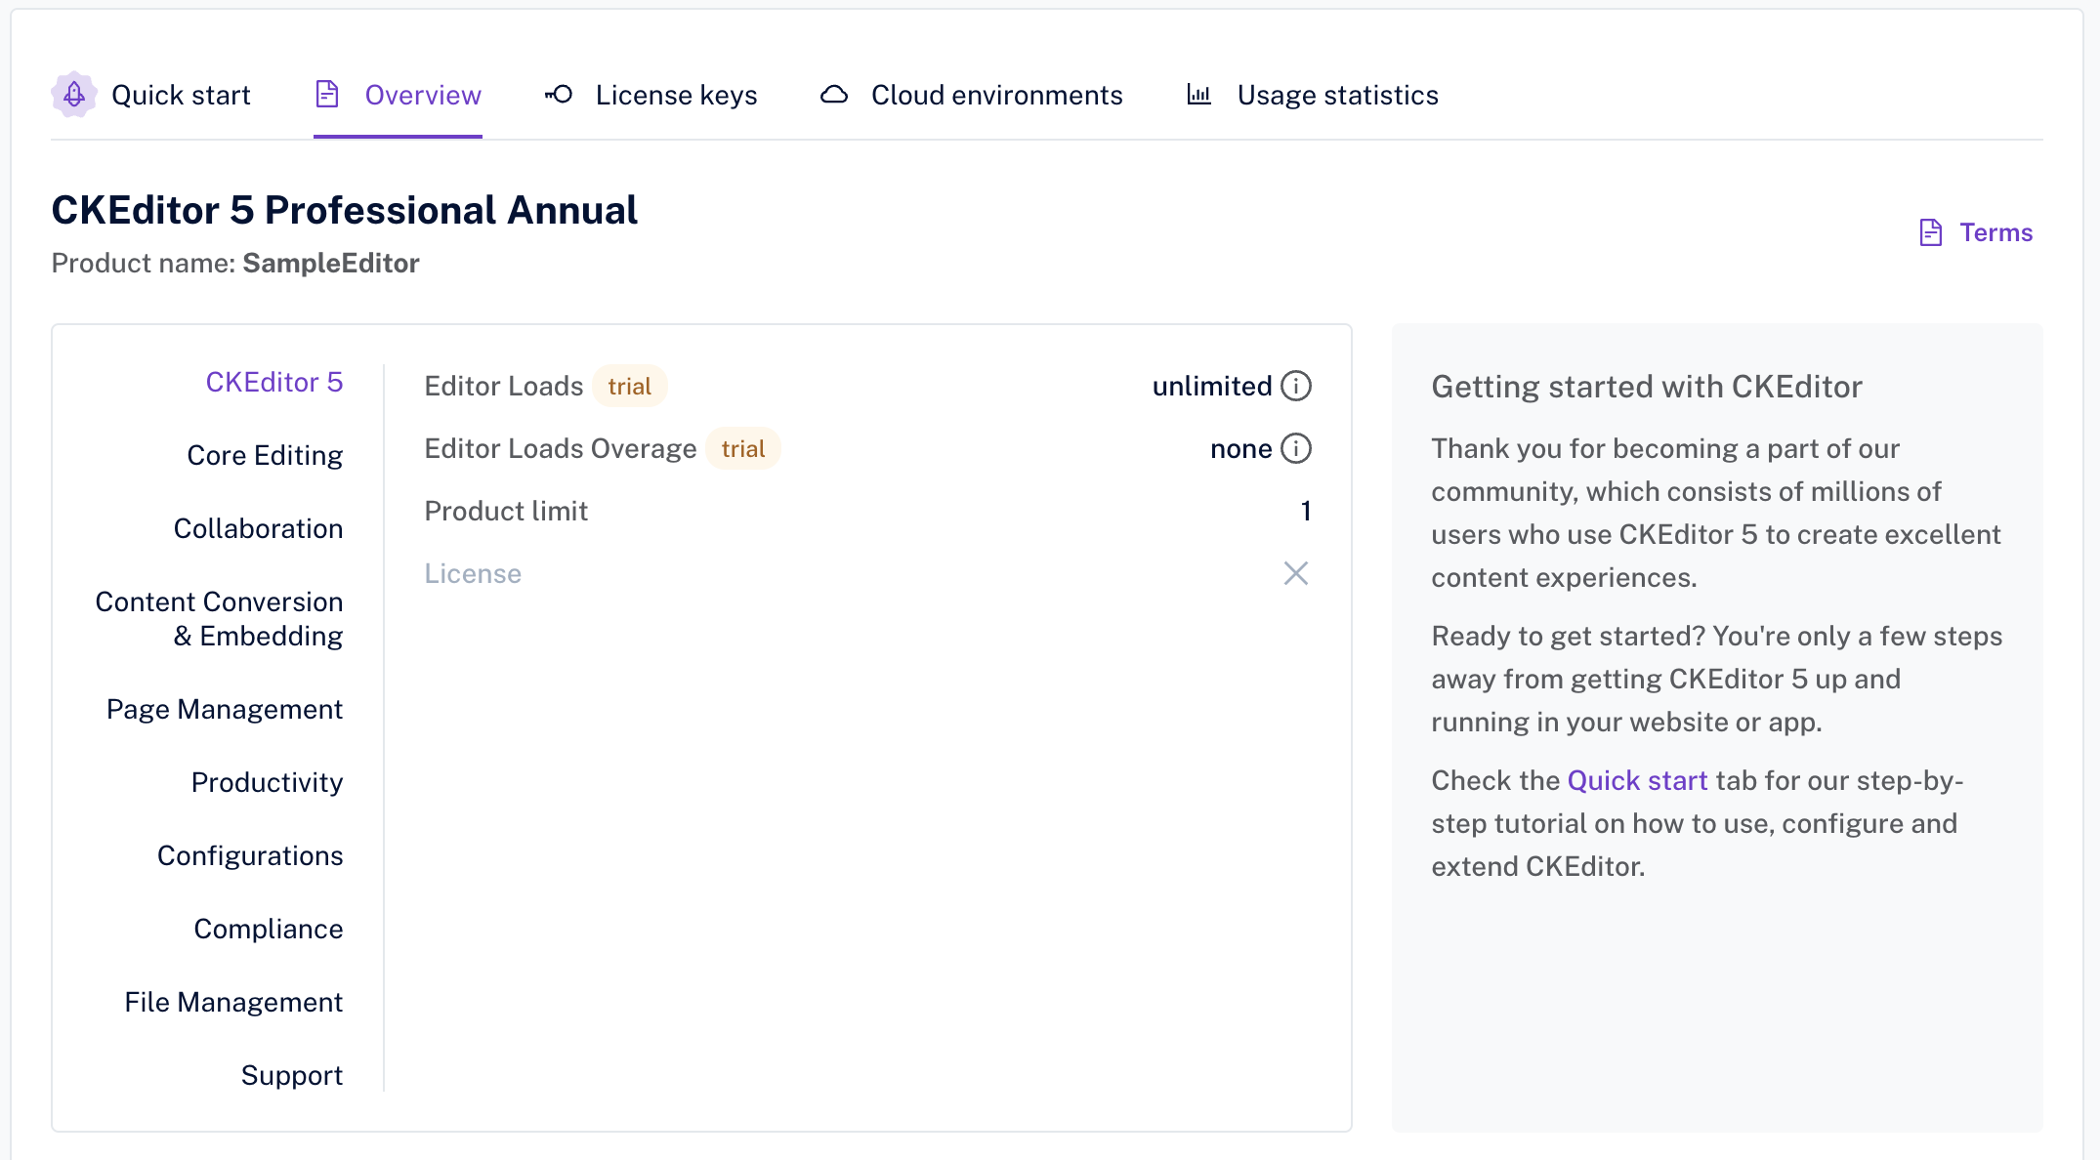Follow the Quick start link in text
Image resolution: width=2100 pixels, height=1160 pixels.
1637,780
